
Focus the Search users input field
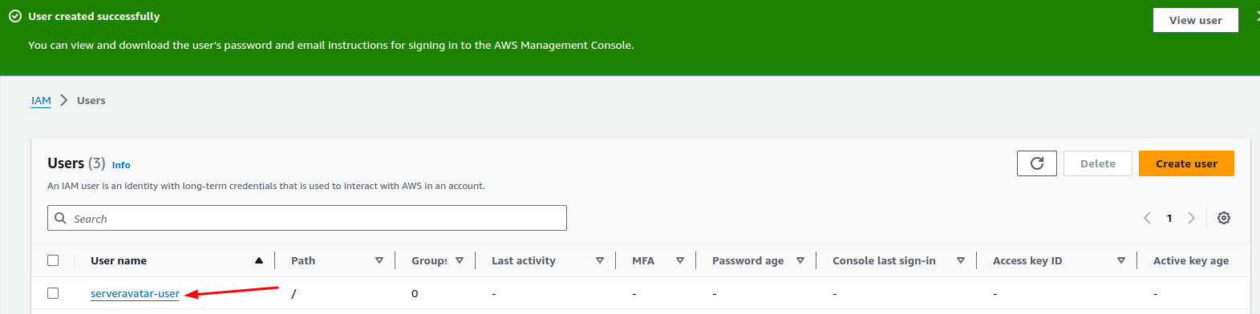[307, 218]
